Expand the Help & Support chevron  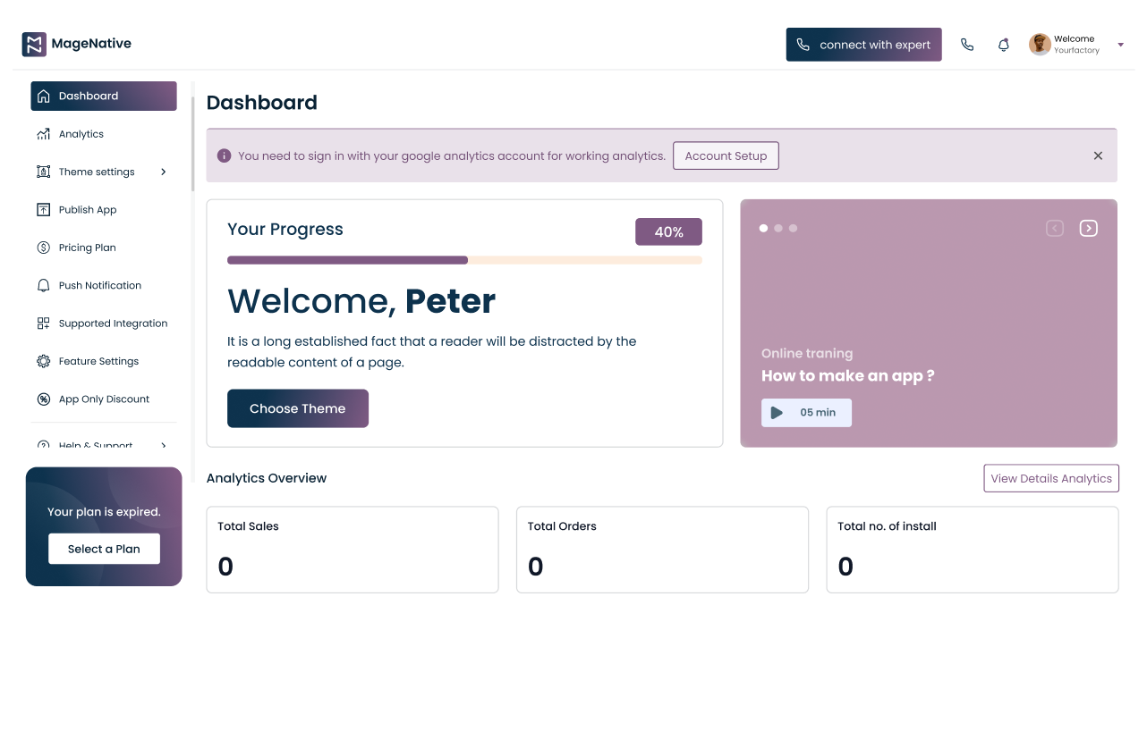[x=164, y=445]
